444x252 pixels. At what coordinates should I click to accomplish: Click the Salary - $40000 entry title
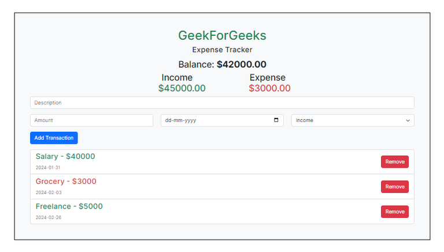[65, 157]
